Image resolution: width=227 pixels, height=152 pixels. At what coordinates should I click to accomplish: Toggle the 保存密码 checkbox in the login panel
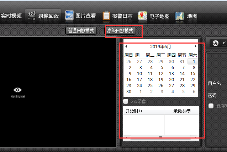211,106
